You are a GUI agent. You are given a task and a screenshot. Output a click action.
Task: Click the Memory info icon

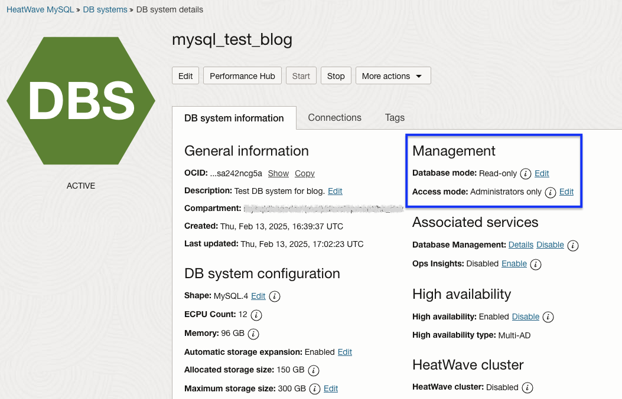(x=253, y=334)
